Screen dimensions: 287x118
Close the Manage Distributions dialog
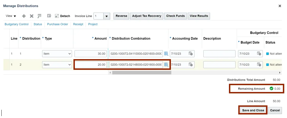(x=280, y=6)
